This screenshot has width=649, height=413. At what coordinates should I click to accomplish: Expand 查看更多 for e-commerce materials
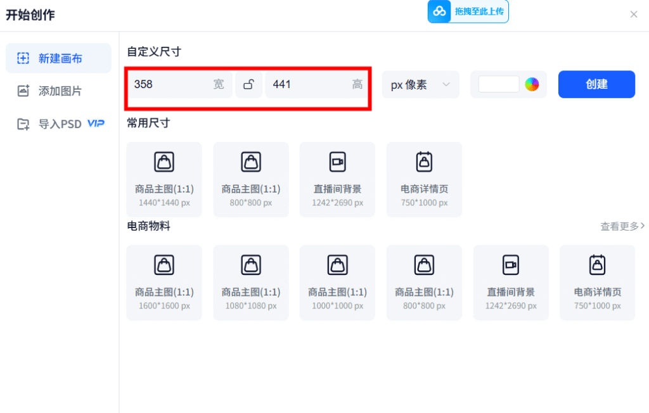coord(622,226)
